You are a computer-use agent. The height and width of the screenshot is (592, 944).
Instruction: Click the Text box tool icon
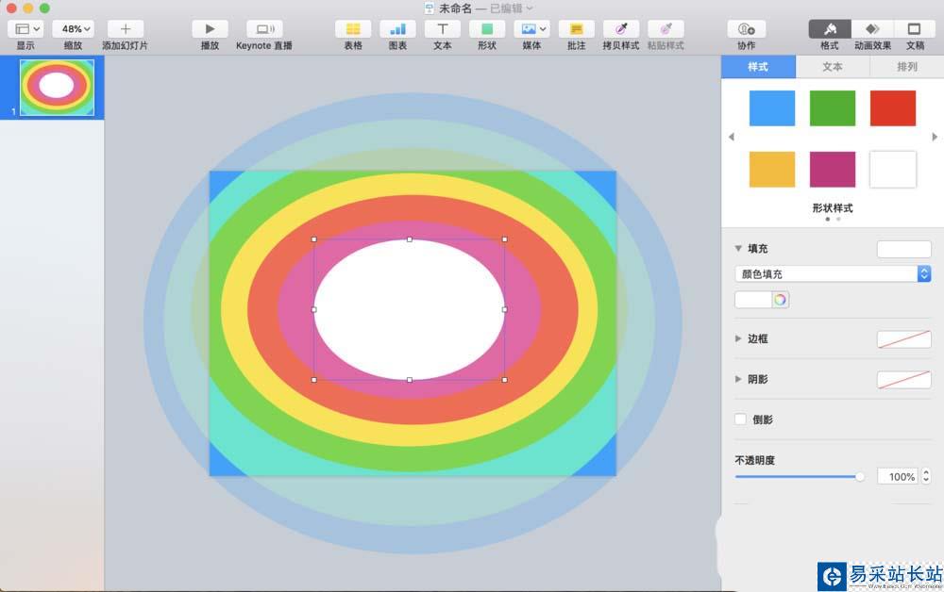(442, 29)
